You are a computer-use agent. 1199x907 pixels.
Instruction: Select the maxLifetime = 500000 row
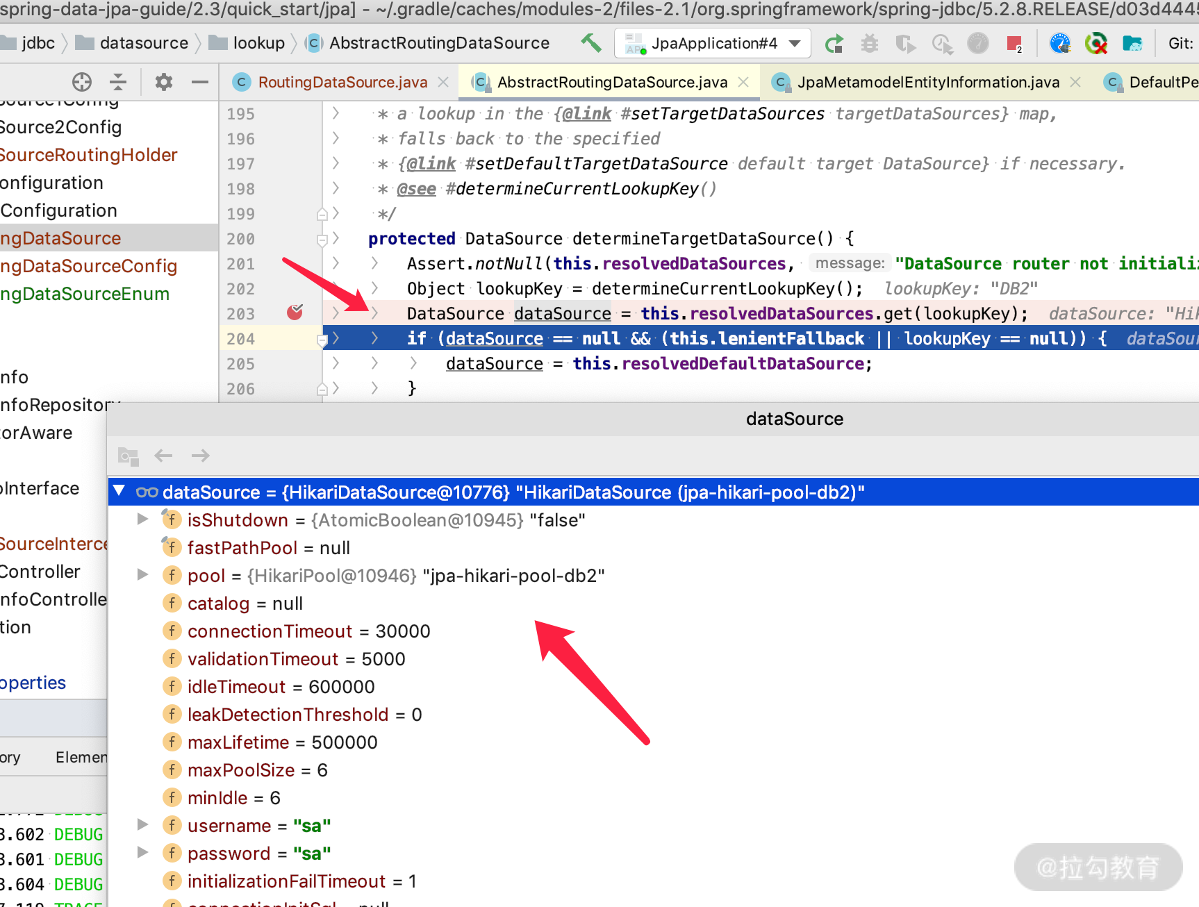click(x=653, y=742)
